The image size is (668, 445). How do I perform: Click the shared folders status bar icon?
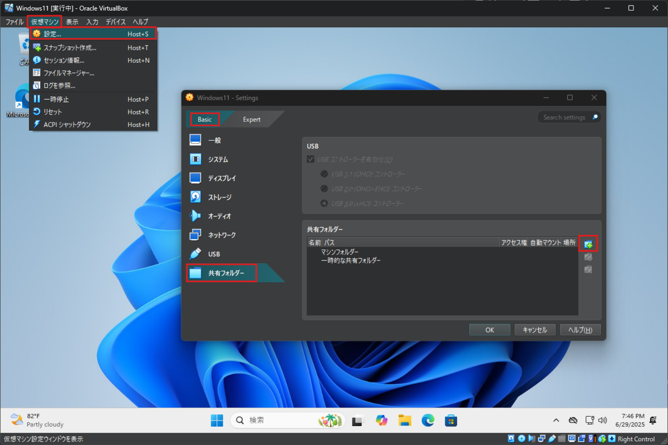click(x=562, y=439)
